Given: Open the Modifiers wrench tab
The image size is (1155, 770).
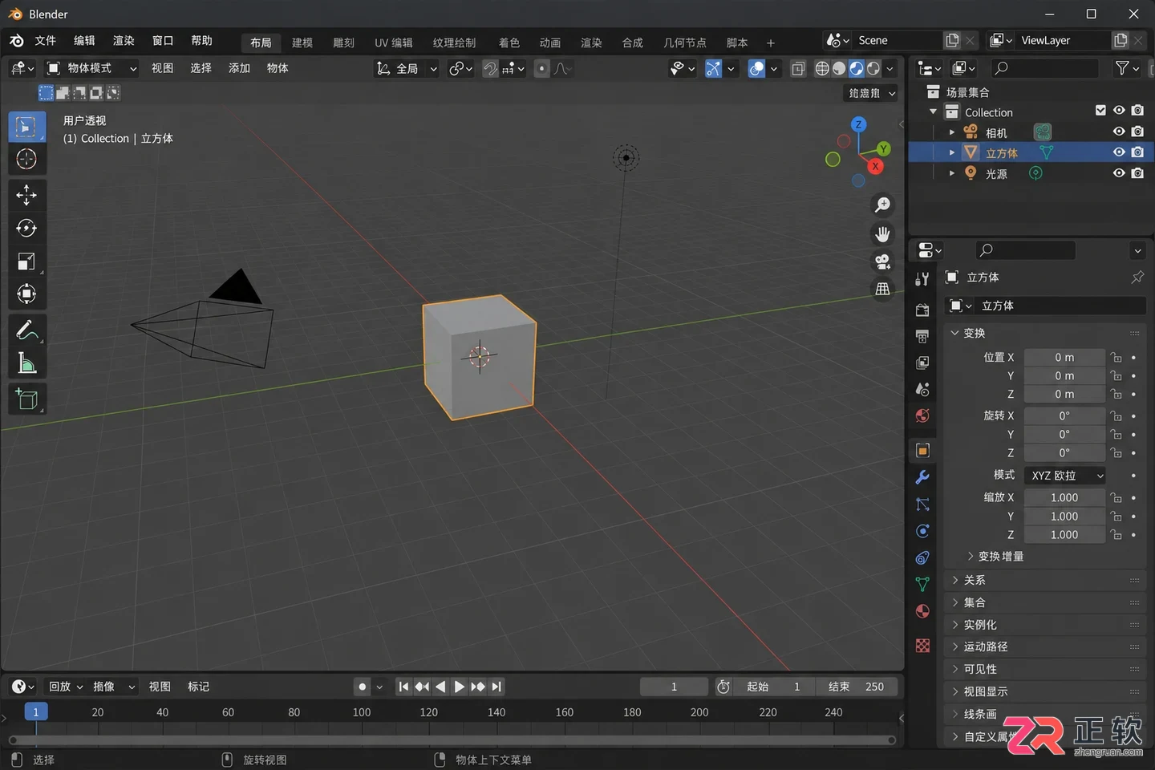Looking at the screenshot, I should click(x=922, y=477).
